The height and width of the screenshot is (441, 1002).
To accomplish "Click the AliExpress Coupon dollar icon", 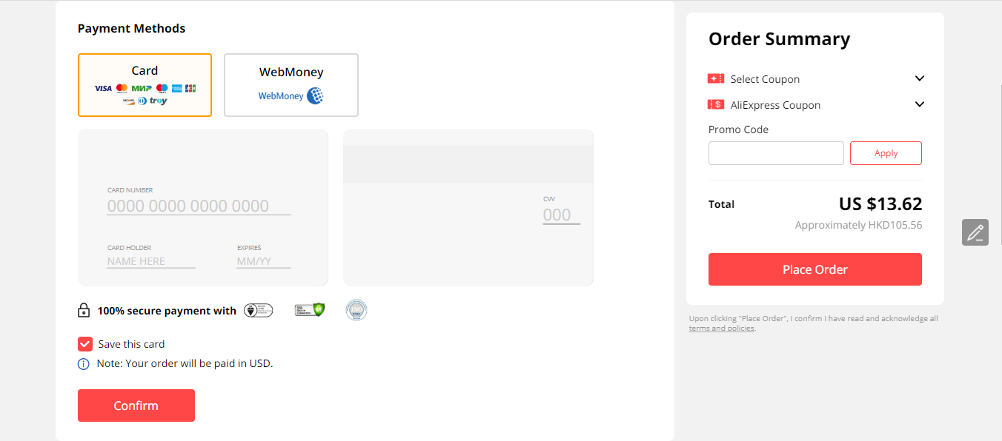I will (716, 104).
